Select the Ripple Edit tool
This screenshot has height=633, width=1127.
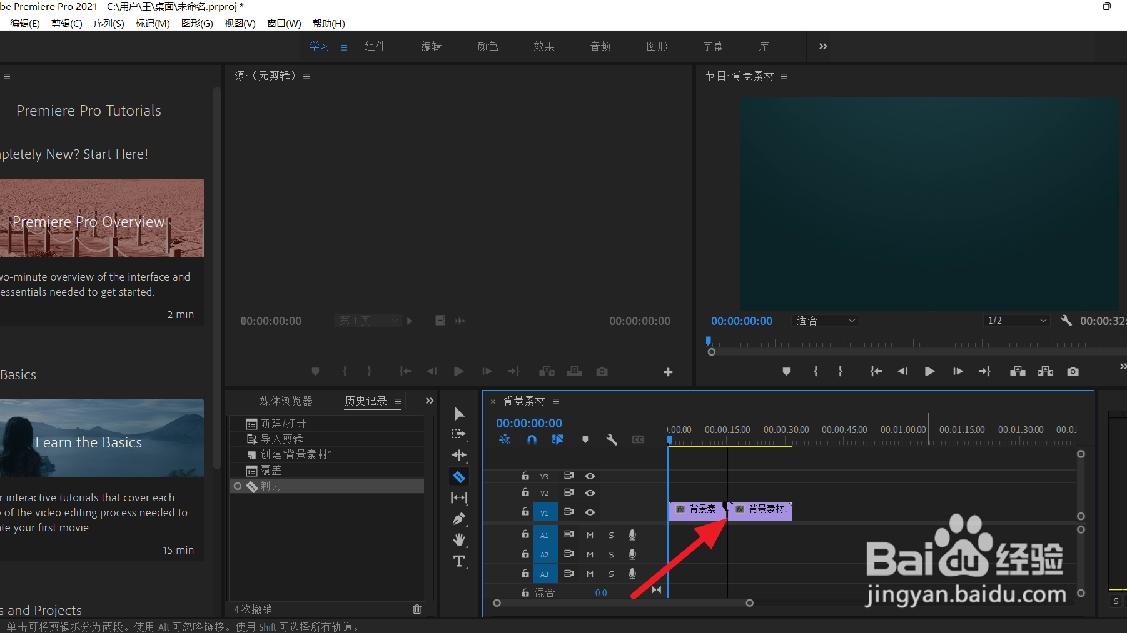coord(459,455)
